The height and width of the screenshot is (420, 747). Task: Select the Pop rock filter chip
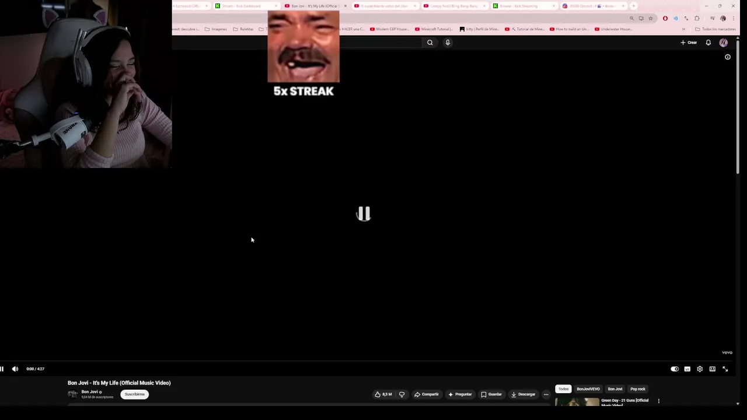coord(638,389)
